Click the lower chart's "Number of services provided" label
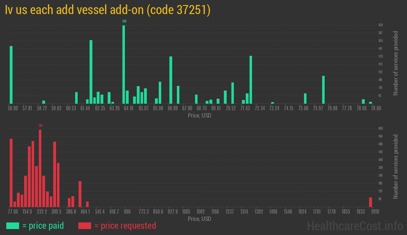 (396, 167)
